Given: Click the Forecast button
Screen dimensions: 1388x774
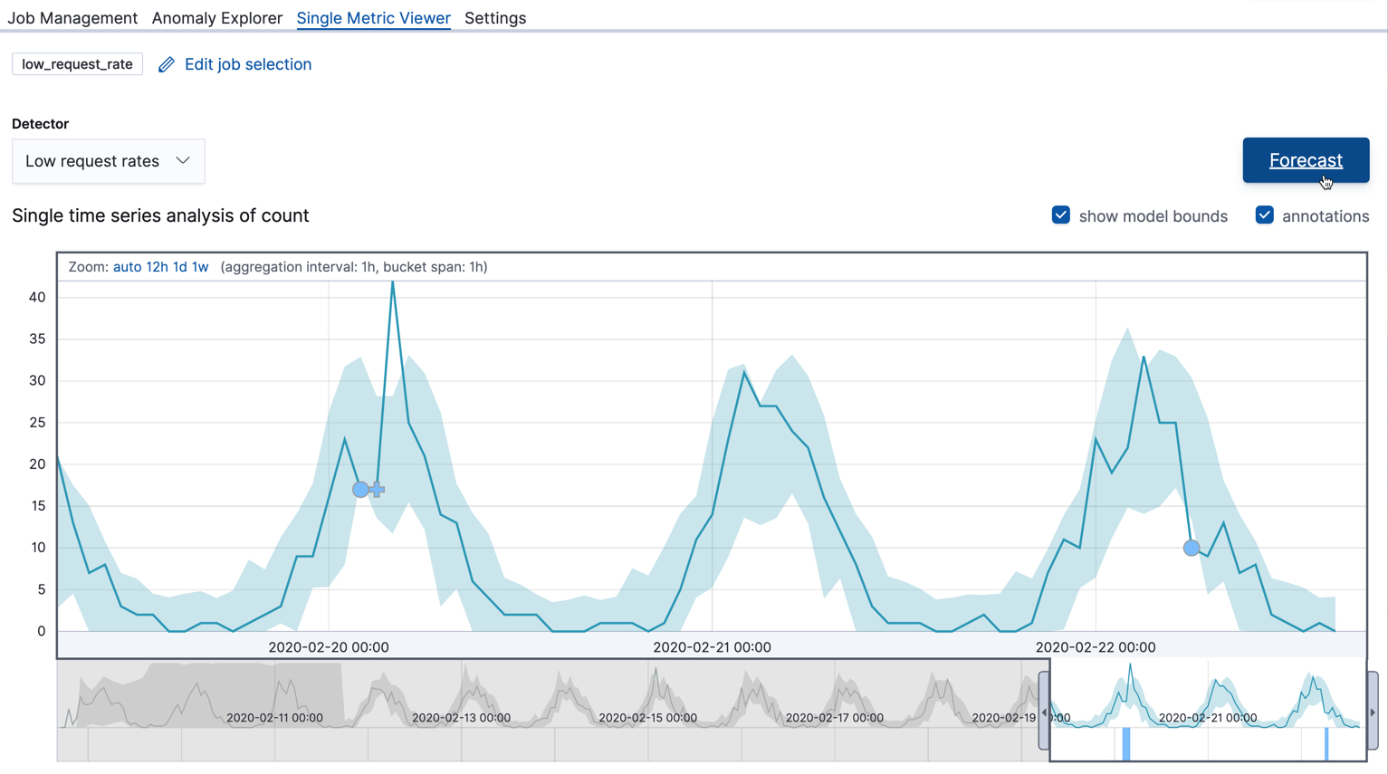Looking at the screenshot, I should [x=1306, y=159].
